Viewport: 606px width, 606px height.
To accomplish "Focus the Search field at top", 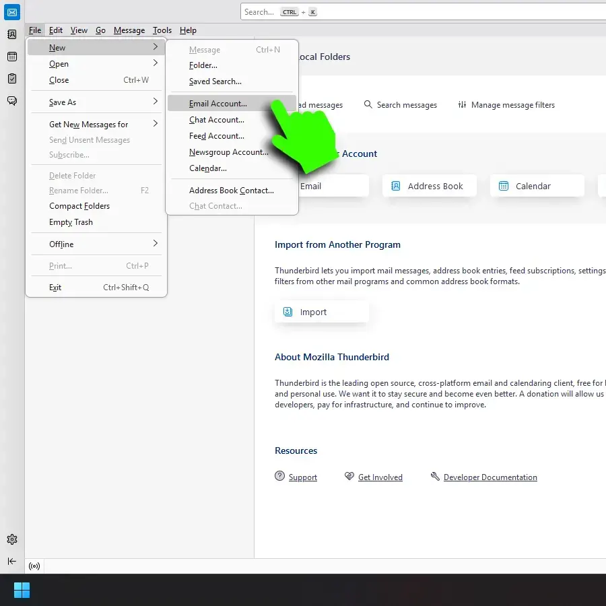I will (x=404, y=12).
